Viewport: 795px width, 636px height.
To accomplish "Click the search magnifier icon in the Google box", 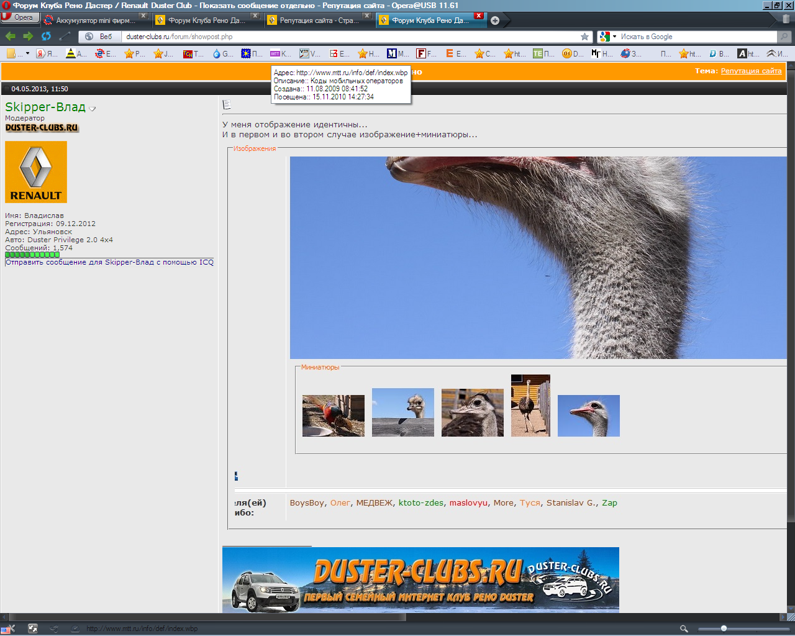I will click(x=784, y=37).
